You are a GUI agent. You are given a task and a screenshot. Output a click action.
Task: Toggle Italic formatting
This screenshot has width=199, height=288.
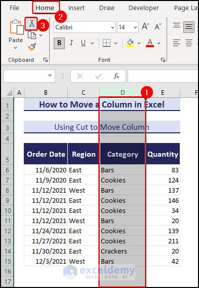71,43
